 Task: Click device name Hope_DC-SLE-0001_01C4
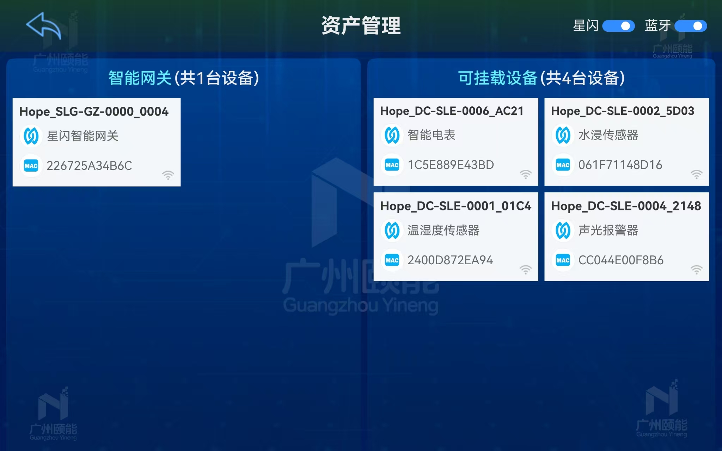[456, 206]
